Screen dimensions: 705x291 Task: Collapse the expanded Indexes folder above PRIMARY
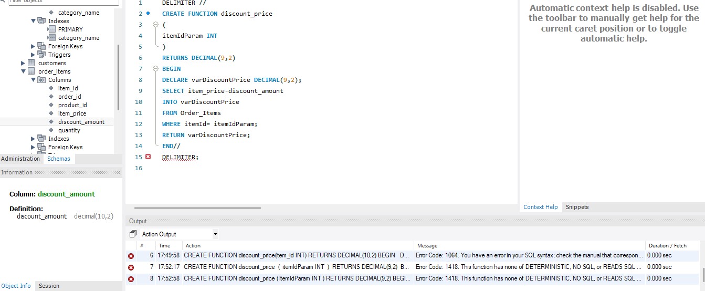coord(34,21)
